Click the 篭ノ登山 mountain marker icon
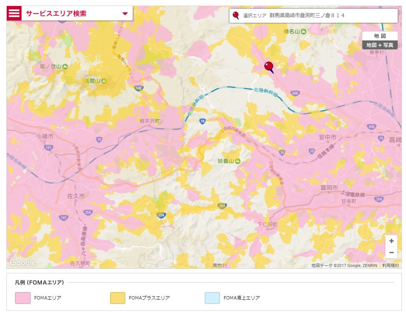 [x=65, y=66]
